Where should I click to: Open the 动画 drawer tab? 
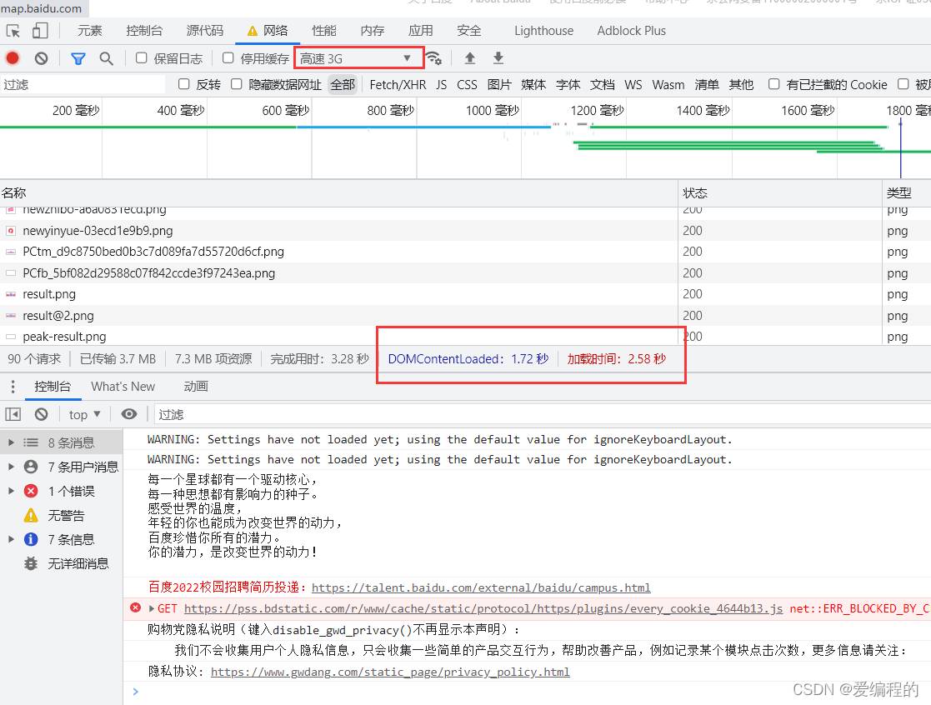196,387
